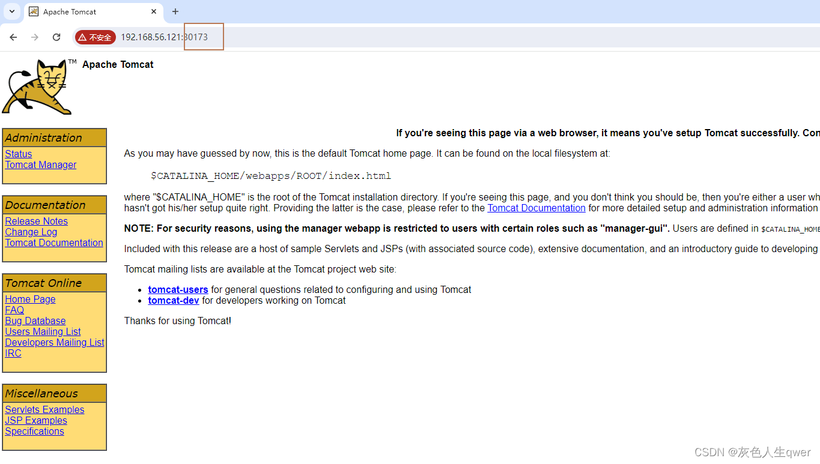820x464 pixels.
Task: Open the Tomcat Manager link
Action: tap(41, 164)
